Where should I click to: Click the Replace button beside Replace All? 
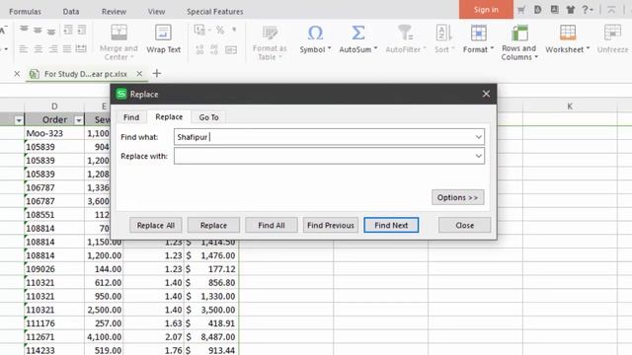(x=213, y=226)
